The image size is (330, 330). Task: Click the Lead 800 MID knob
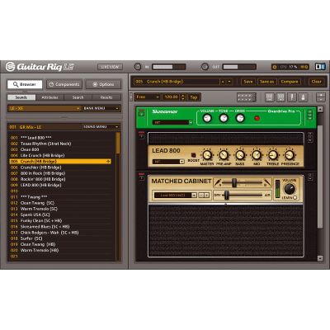(257, 155)
